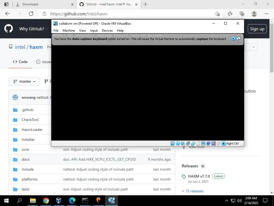Image resolution: width=274 pixels, height=206 pixels.
Task: Open the intel owner link
Action: tap(20, 47)
